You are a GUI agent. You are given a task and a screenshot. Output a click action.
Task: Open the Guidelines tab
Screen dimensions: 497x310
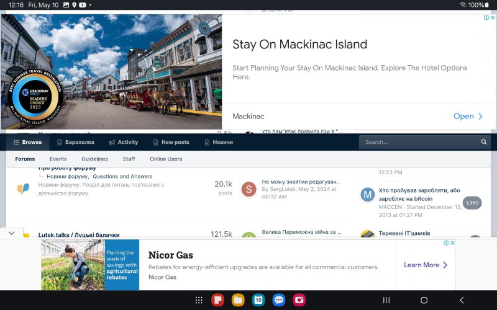tap(95, 159)
